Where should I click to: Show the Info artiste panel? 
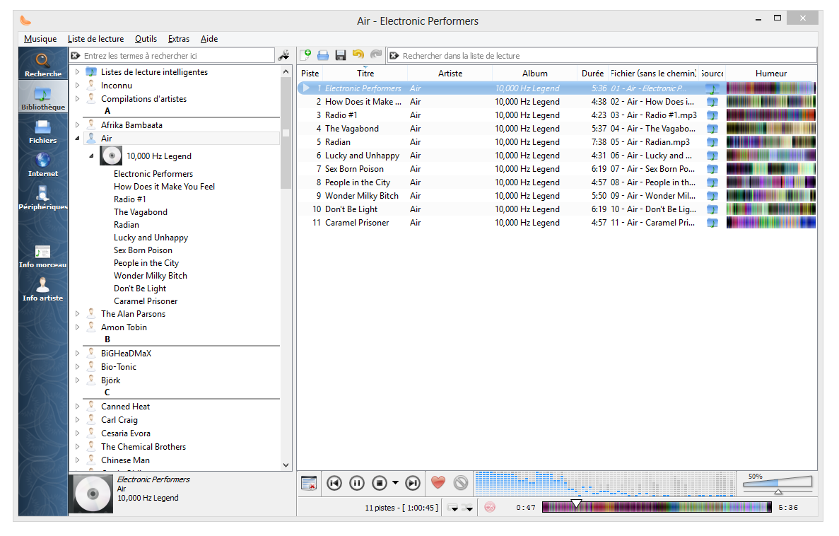(43, 288)
